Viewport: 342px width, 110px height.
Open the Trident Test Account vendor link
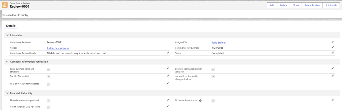pos(58,48)
